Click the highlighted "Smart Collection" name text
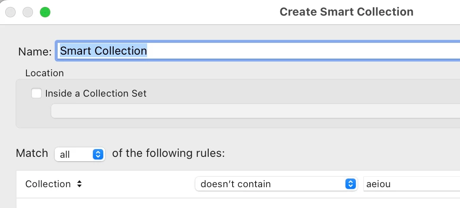The width and height of the screenshot is (460, 208). click(x=103, y=51)
